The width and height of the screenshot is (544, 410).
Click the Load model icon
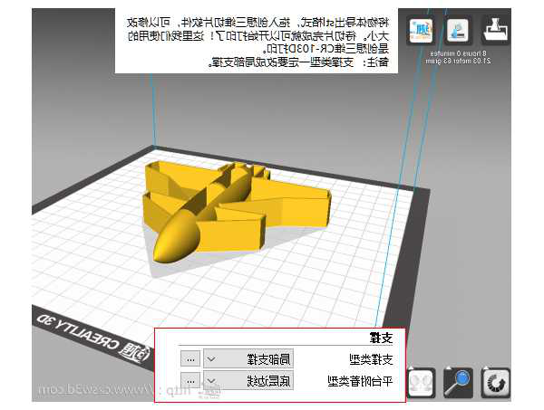click(496, 30)
